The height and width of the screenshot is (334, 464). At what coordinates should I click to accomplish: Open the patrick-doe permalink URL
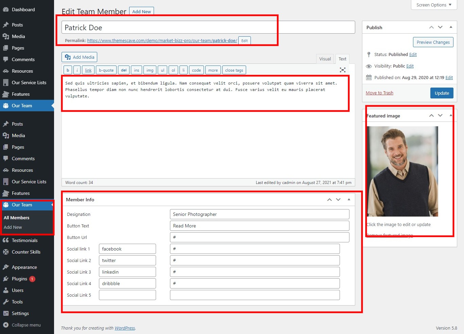(x=162, y=40)
